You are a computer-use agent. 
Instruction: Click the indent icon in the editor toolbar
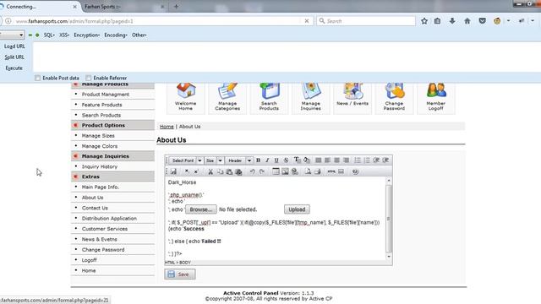pyautogui.click(x=385, y=160)
